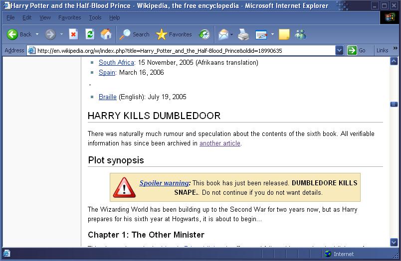The height and width of the screenshot is (261, 401).
Task: Expand the Mail dropdown arrow
Action: (x=232, y=34)
